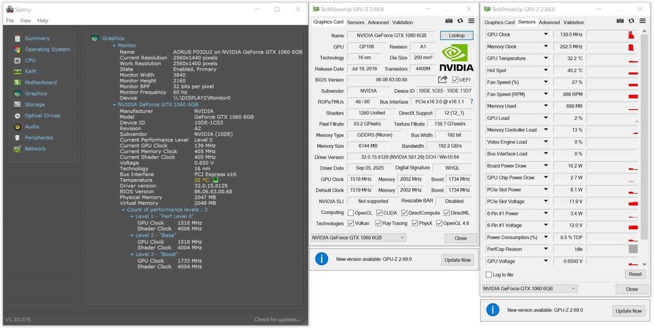654x330 pixels.
Task: Toggle DirectML checkbox
Action: click(x=447, y=213)
